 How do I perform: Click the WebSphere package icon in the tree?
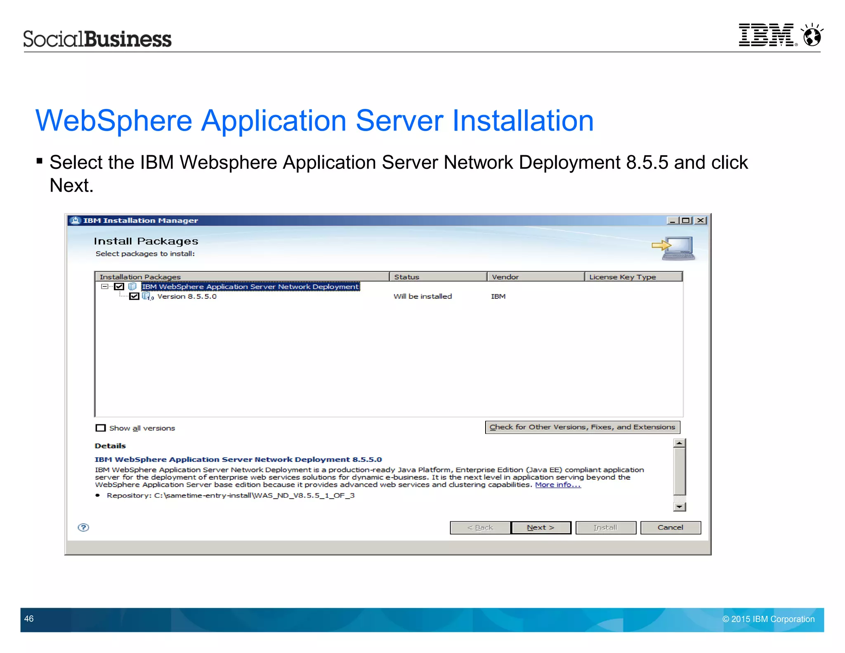tap(132, 286)
